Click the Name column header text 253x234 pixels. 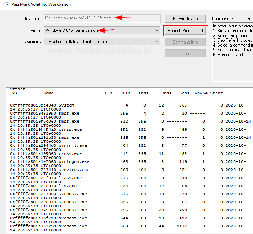(x=48, y=93)
